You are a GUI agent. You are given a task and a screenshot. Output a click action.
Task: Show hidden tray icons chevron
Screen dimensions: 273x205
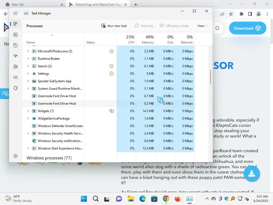(207, 199)
